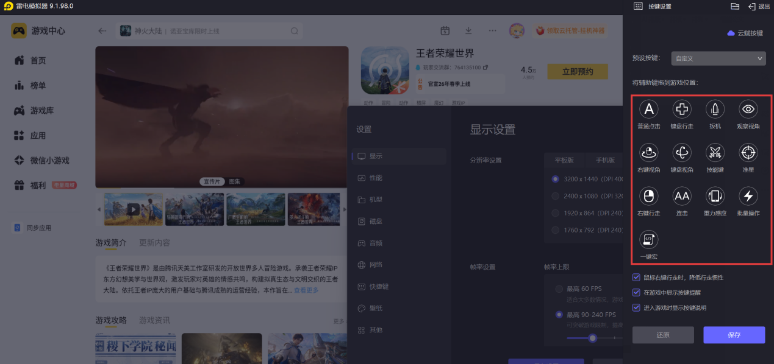Select the 2400 x 1080 resolution option
Image resolution: width=774 pixels, height=364 pixels.
click(x=556, y=196)
